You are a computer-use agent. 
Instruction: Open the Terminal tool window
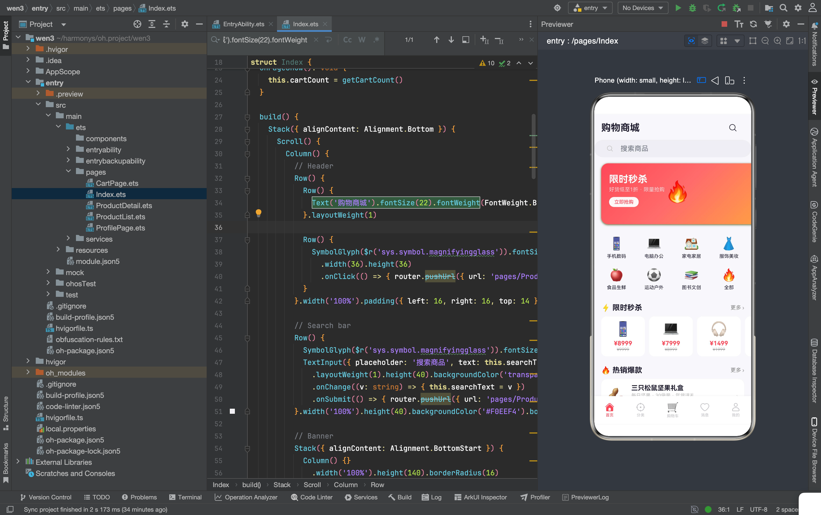pos(185,497)
